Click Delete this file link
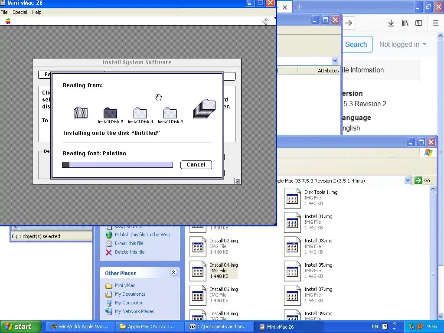The width and height of the screenshot is (444, 333). 130,252
